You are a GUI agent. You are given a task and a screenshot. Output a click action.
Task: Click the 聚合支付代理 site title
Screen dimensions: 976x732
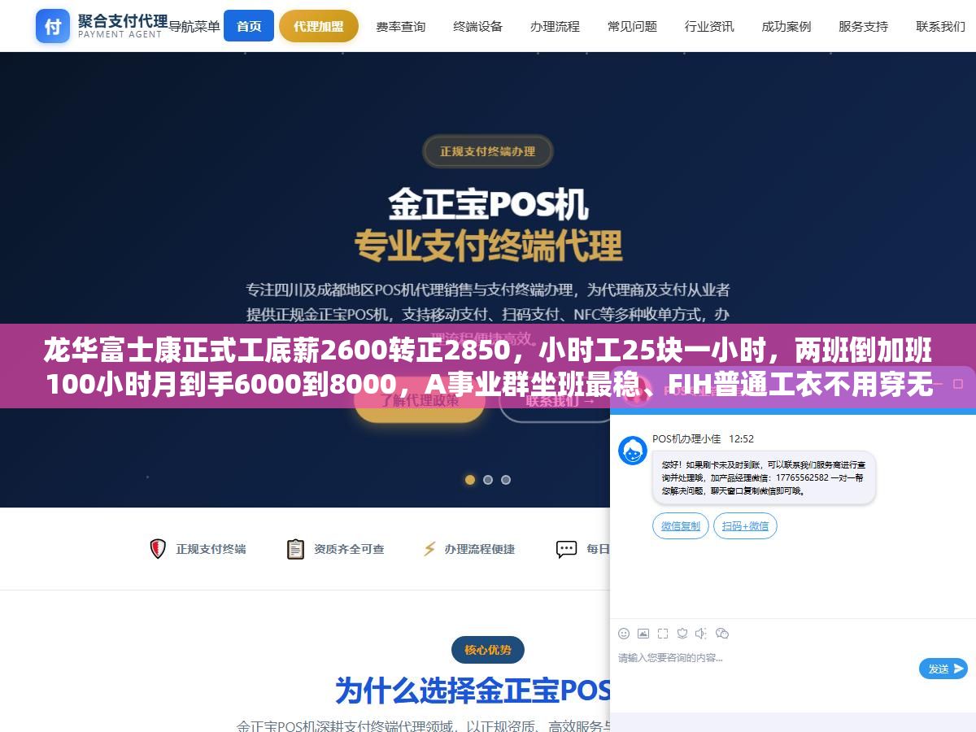tap(123, 21)
